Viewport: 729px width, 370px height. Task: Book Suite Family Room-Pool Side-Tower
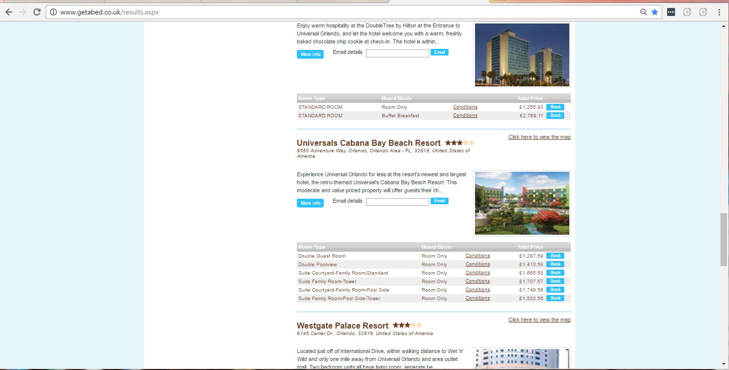555,298
